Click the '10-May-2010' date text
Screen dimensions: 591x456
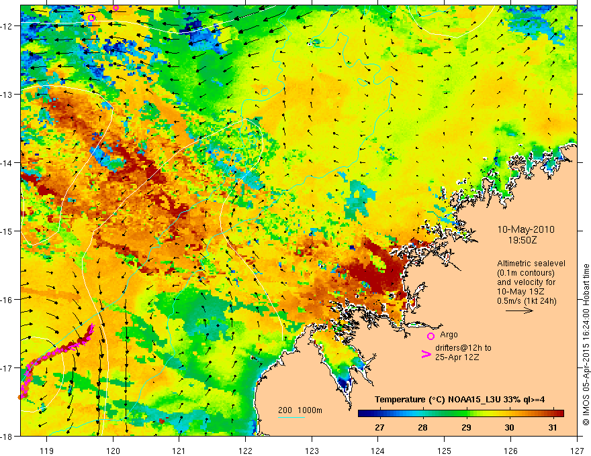(x=526, y=229)
